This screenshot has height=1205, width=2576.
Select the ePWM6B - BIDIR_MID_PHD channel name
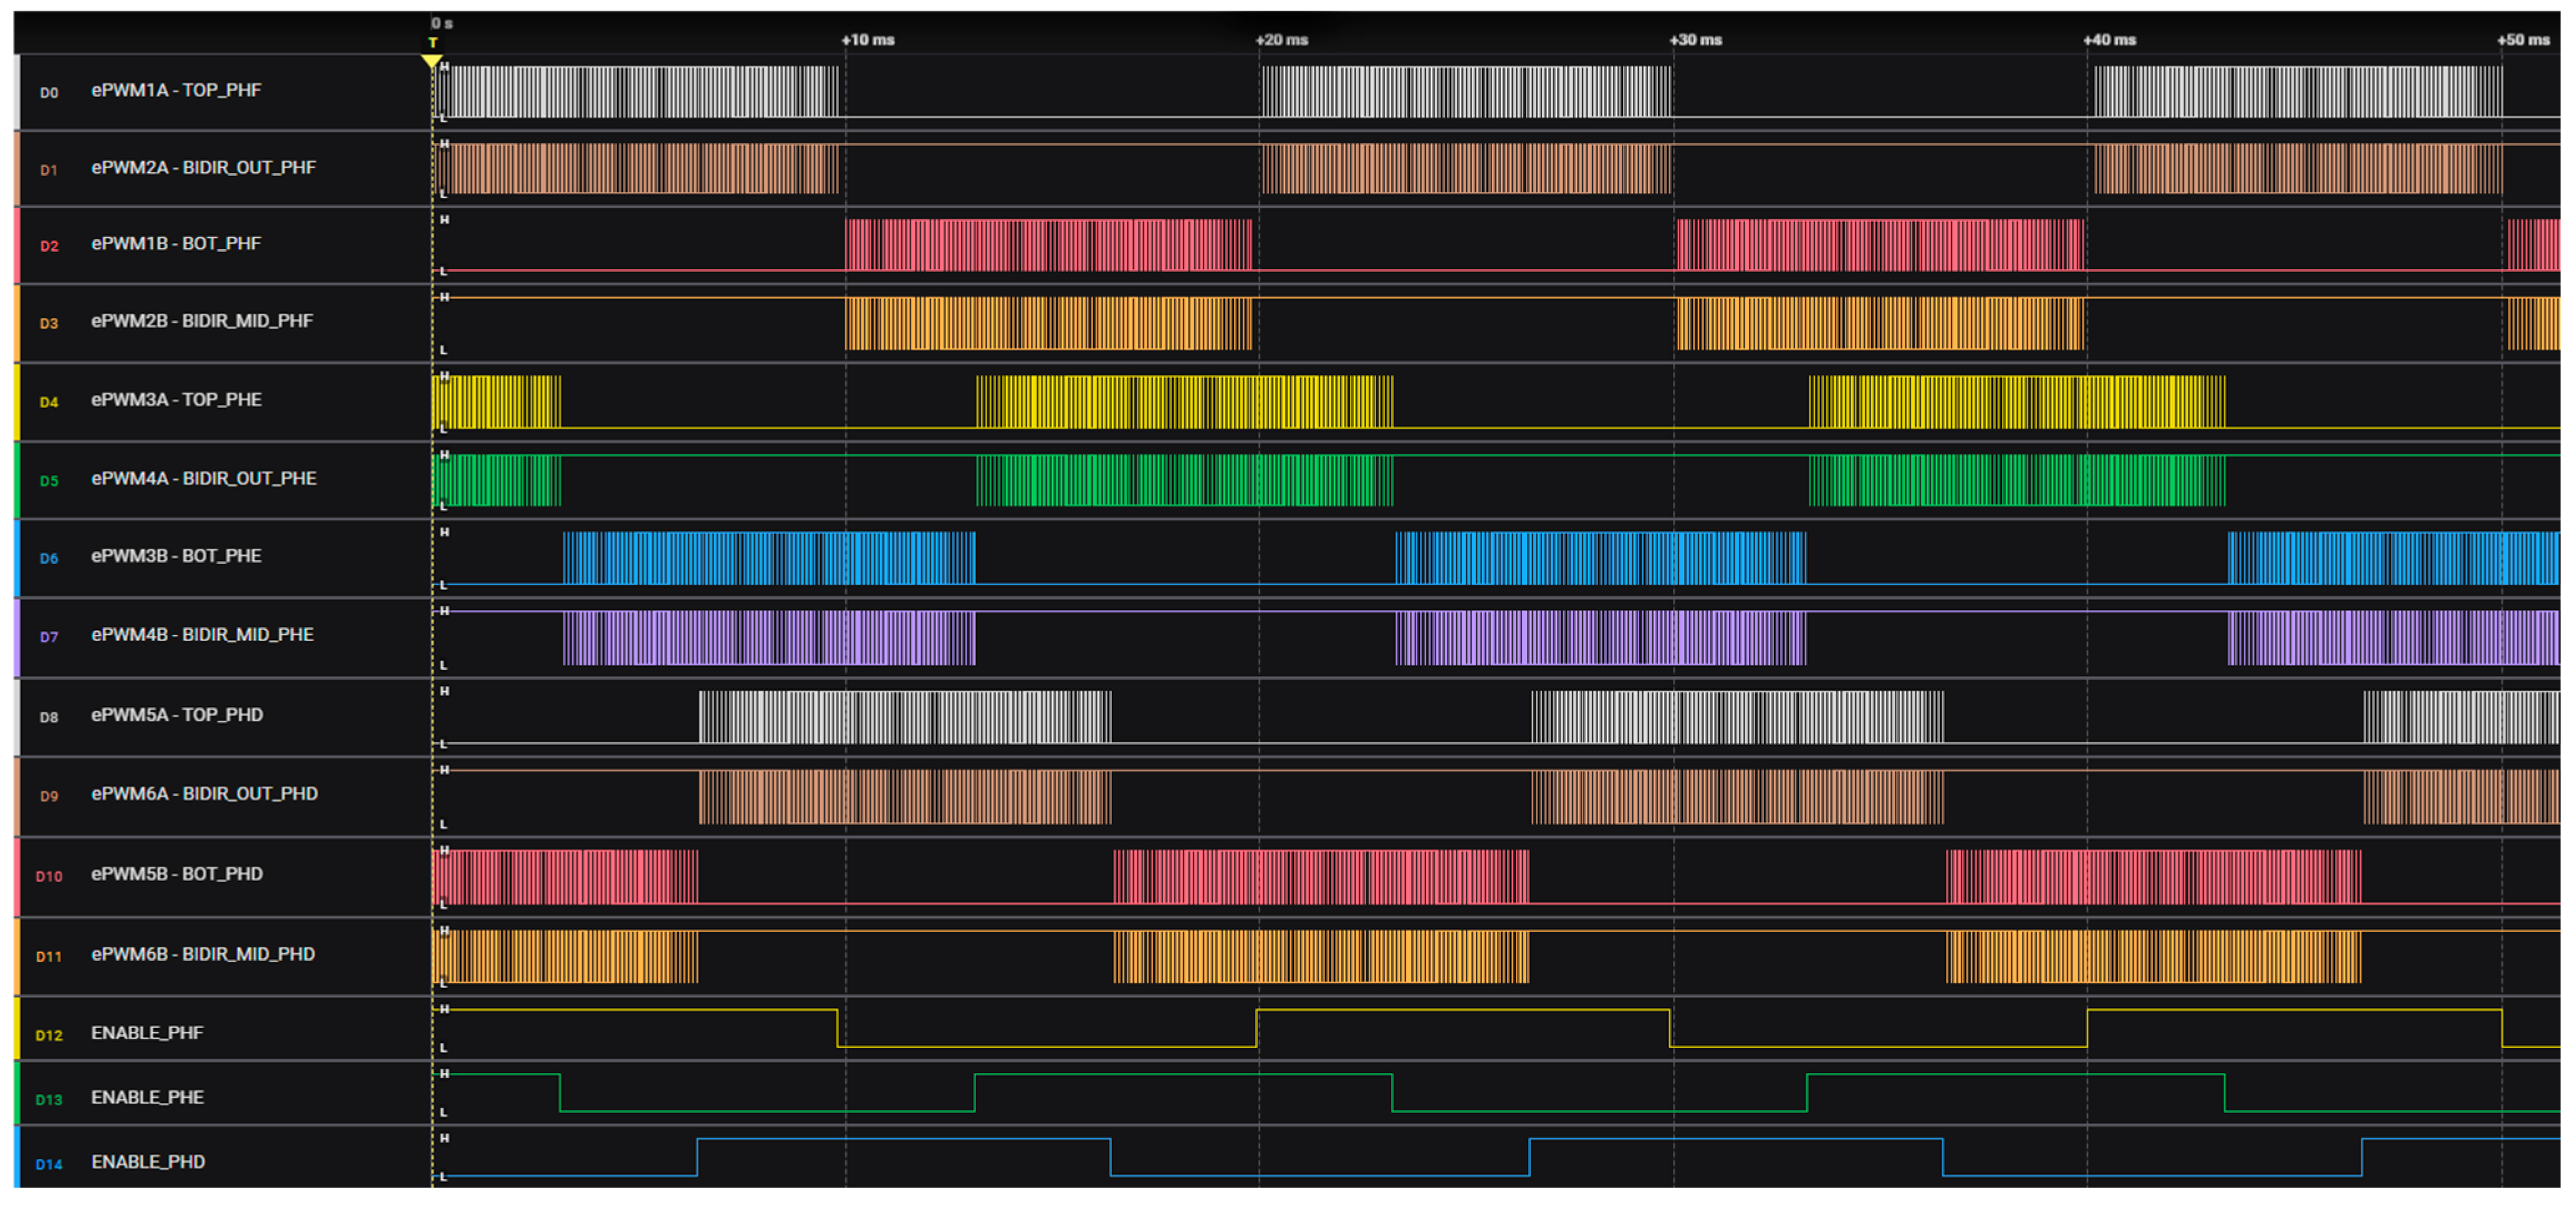point(203,953)
